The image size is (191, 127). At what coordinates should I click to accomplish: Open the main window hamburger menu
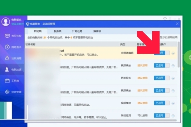(x=170, y=19)
